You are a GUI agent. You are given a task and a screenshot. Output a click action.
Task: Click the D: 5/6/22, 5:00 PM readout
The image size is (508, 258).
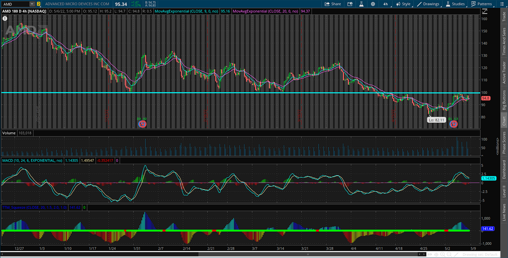click(x=65, y=11)
